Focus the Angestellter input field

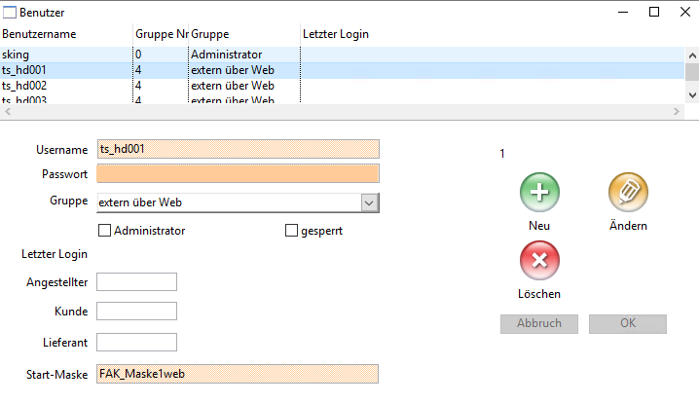(x=136, y=282)
